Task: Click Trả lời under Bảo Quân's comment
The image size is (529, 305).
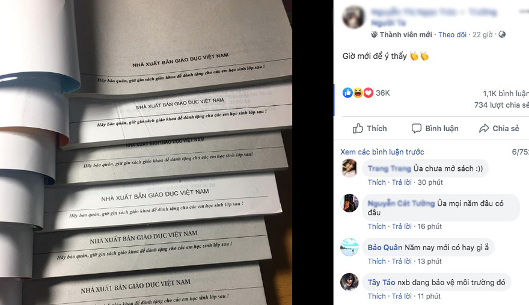Action: click(x=402, y=261)
